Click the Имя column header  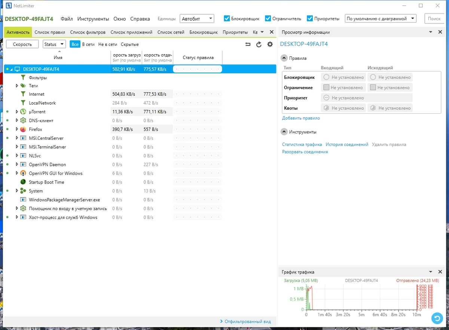click(x=58, y=58)
